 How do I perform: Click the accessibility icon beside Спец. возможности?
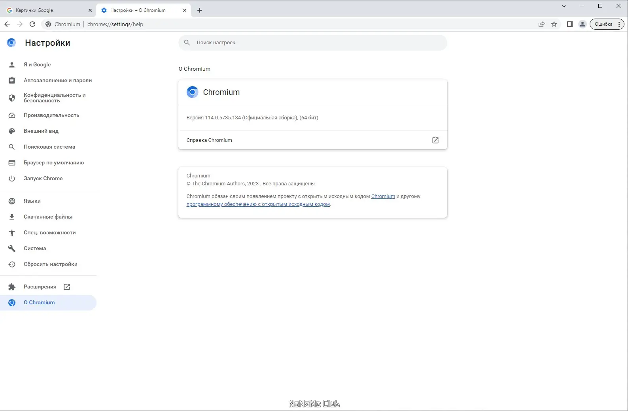(x=12, y=233)
